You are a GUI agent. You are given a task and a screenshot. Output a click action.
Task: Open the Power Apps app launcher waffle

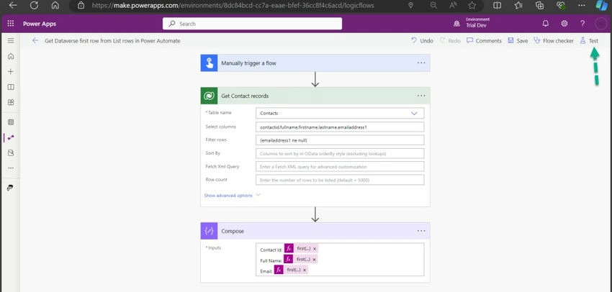[11, 24]
